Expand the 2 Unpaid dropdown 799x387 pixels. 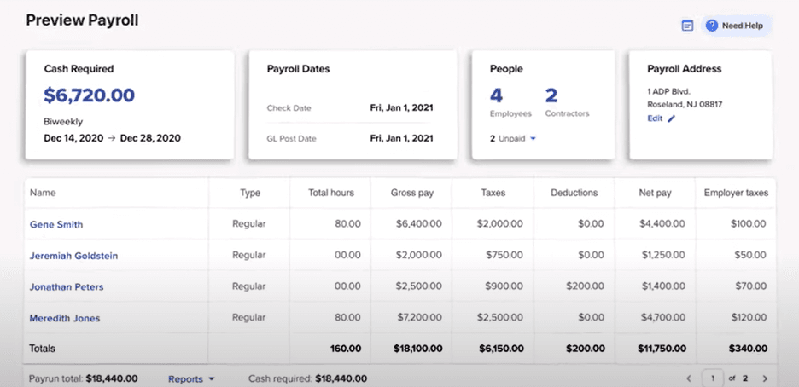pyautogui.click(x=513, y=138)
